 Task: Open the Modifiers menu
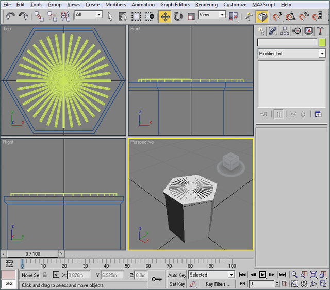click(x=115, y=4)
